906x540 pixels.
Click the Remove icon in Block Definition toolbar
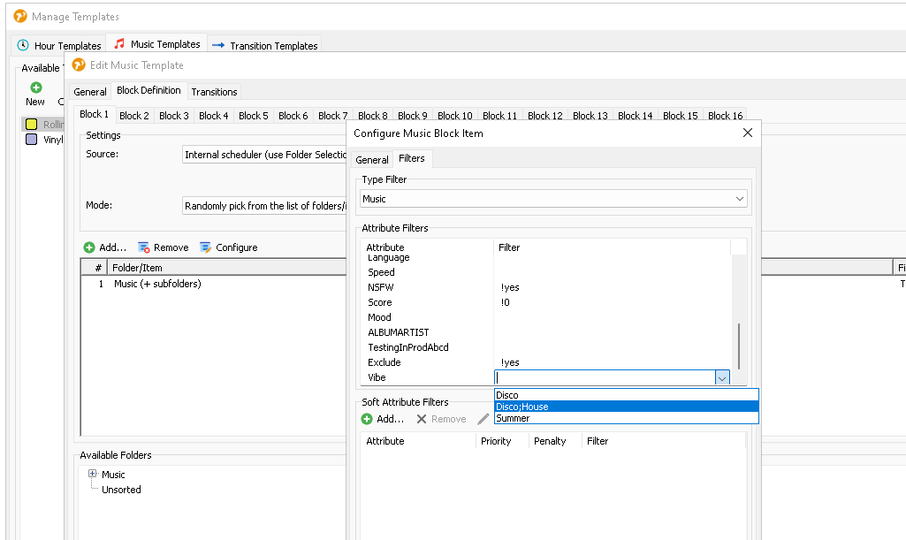144,247
